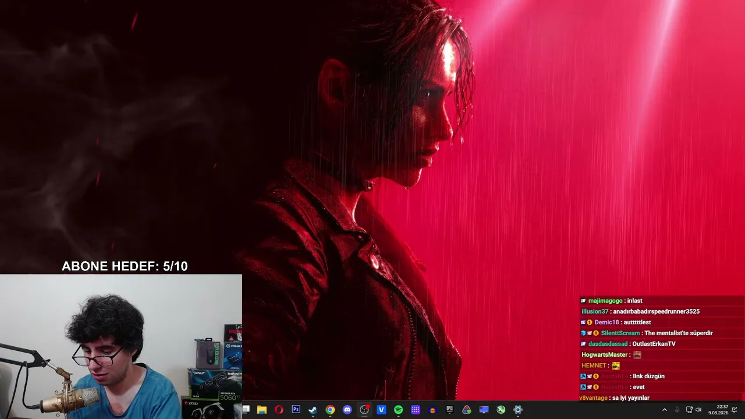
Task: Click the chat message 'evet'
Action: tap(638, 387)
